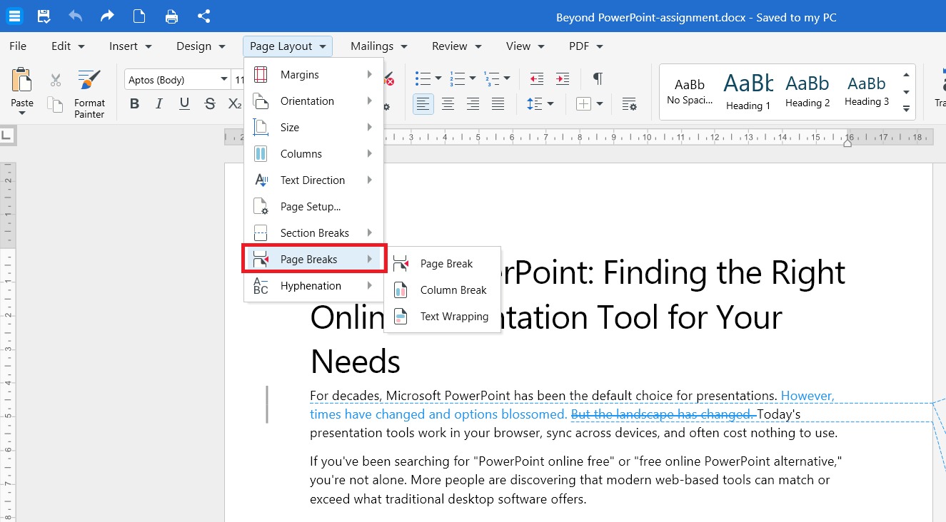Click the right indent marker on ruler
The width and height of the screenshot is (946, 522).
point(847,143)
